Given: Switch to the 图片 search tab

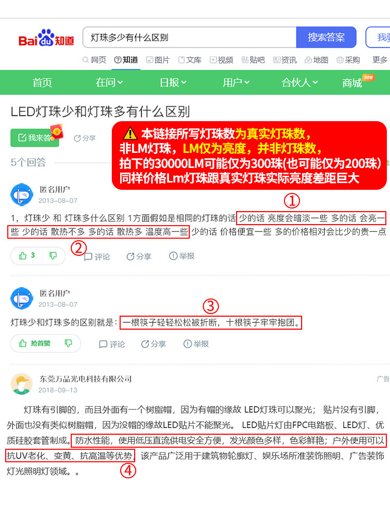Looking at the screenshot, I should coord(158,60).
